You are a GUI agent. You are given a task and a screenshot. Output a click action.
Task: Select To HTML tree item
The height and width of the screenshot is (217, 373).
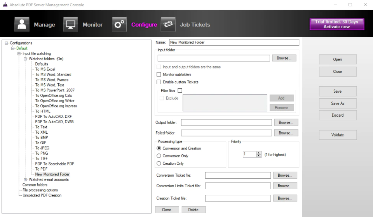pos(43,111)
